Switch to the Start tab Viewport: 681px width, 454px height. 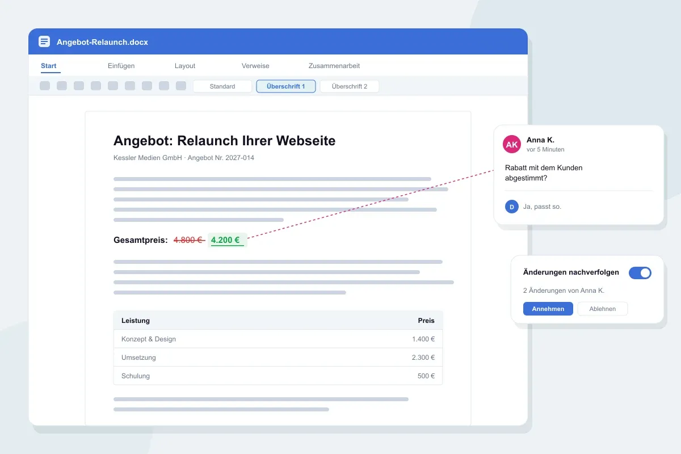pos(49,66)
